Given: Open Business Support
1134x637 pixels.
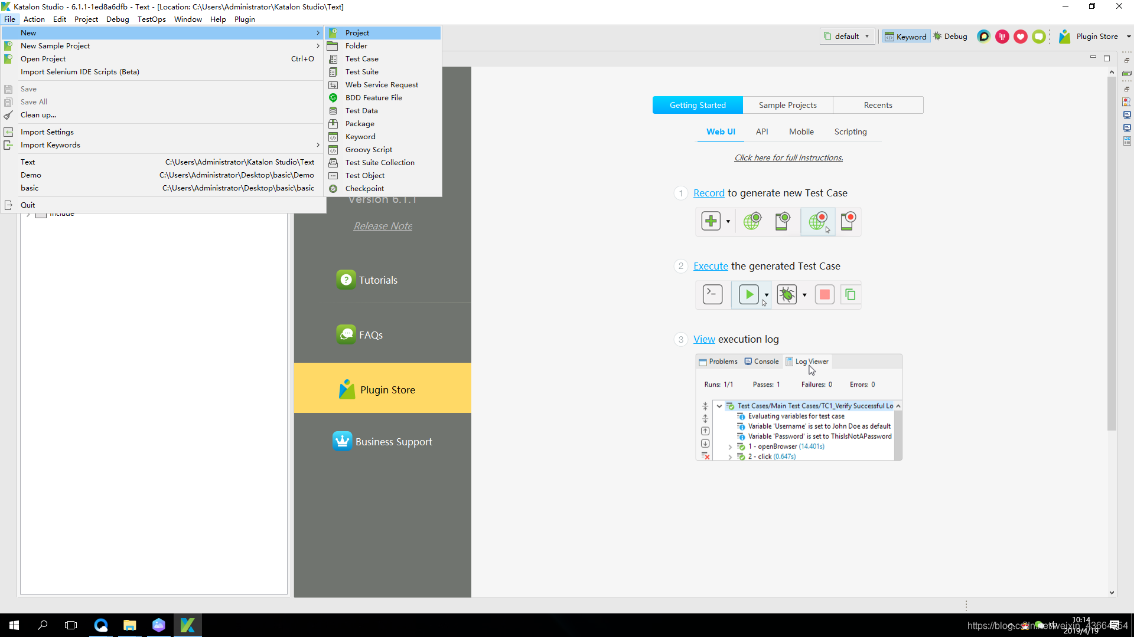Looking at the screenshot, I should (x=383, y=441).
